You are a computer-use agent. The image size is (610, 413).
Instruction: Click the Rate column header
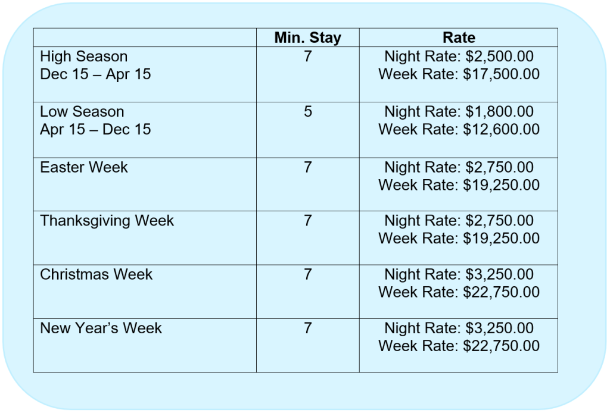point(459,37)
